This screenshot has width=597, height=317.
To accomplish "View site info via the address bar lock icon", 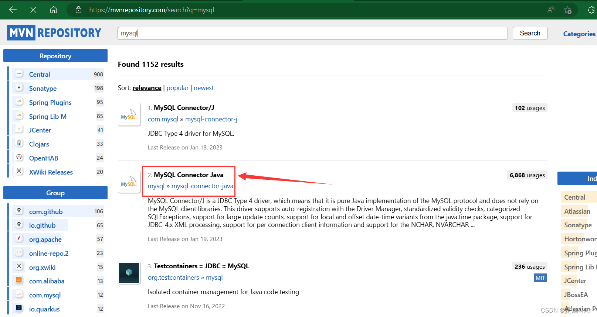I will click(x=78, y=10).
